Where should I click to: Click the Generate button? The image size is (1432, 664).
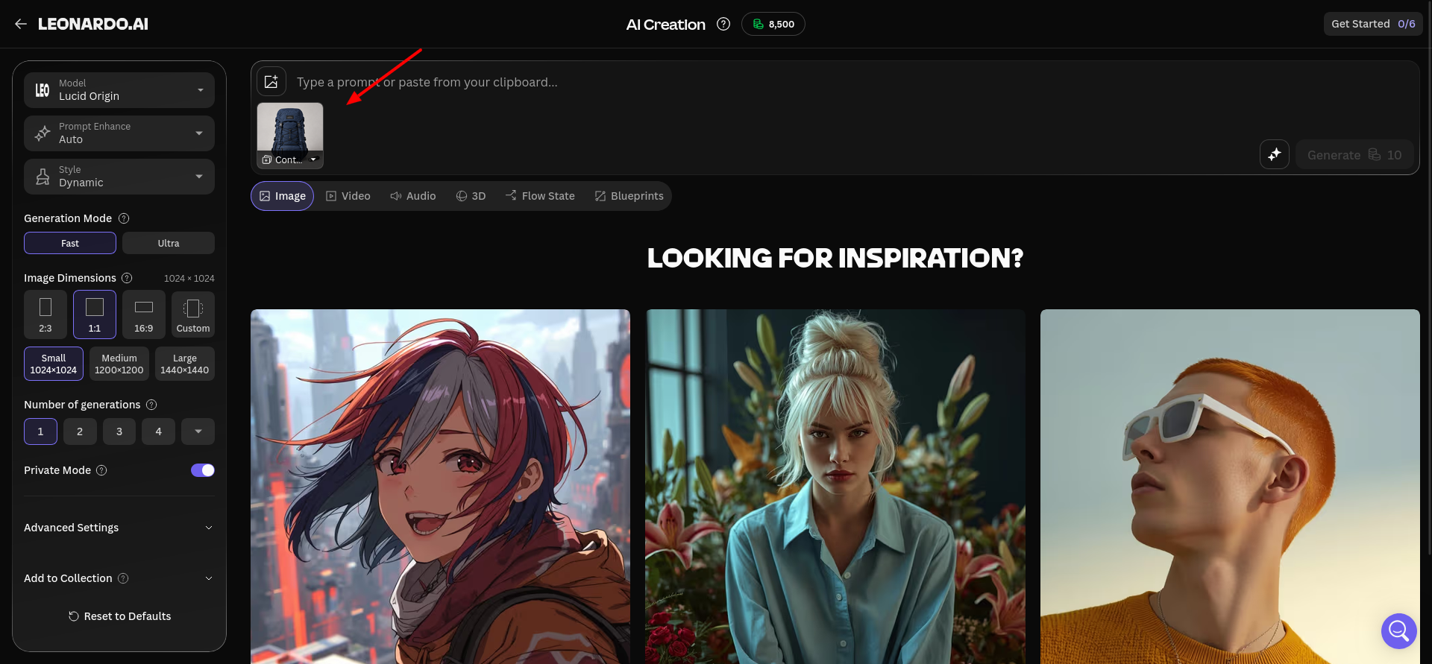pyautogui.click(x=1354, y=154)
